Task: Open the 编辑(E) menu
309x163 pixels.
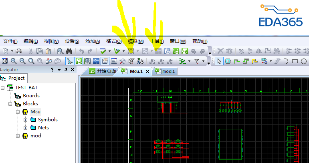Action: (x=30, y=41)
